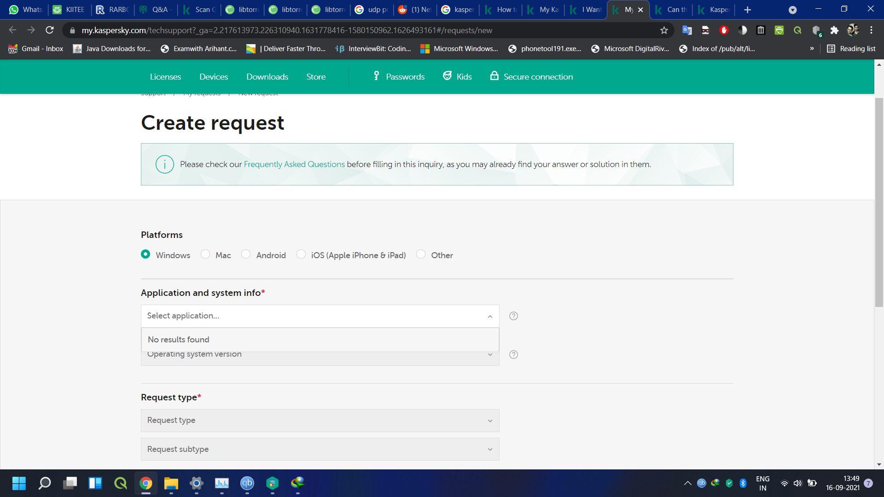Image resolution: width=884 pixels, height=497 pixels.
Task: Select the Mac platform radio button
Action: 205,254
